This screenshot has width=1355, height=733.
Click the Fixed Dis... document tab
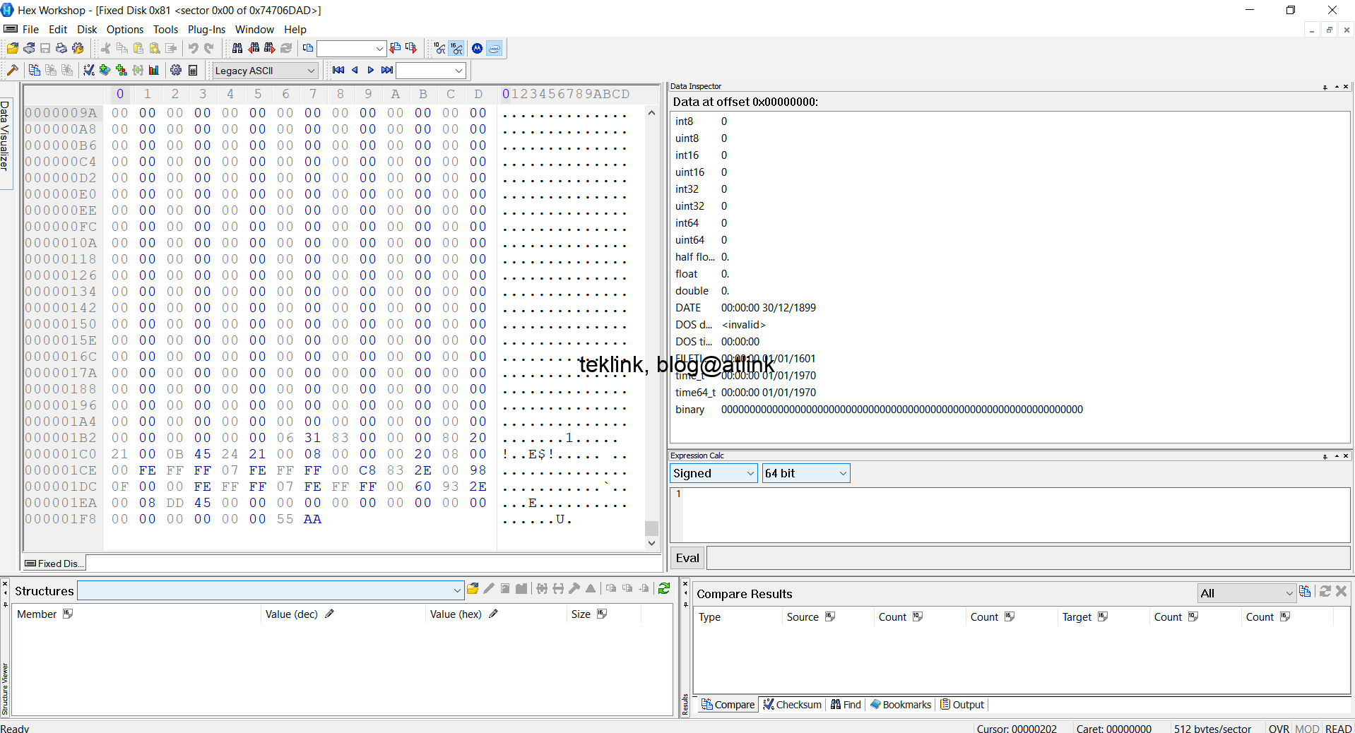(x=54, y=563)
